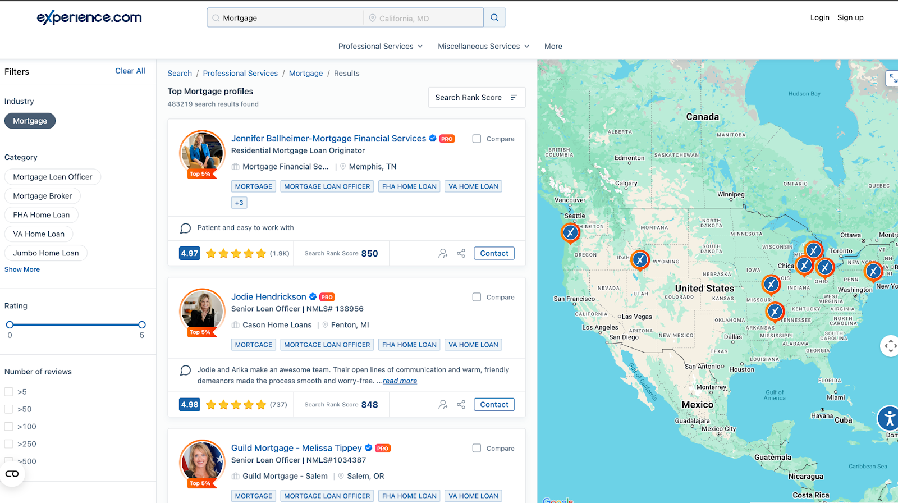Click the map pin in Idaho
Screen dimensions: 898x503
click(640, 260)
